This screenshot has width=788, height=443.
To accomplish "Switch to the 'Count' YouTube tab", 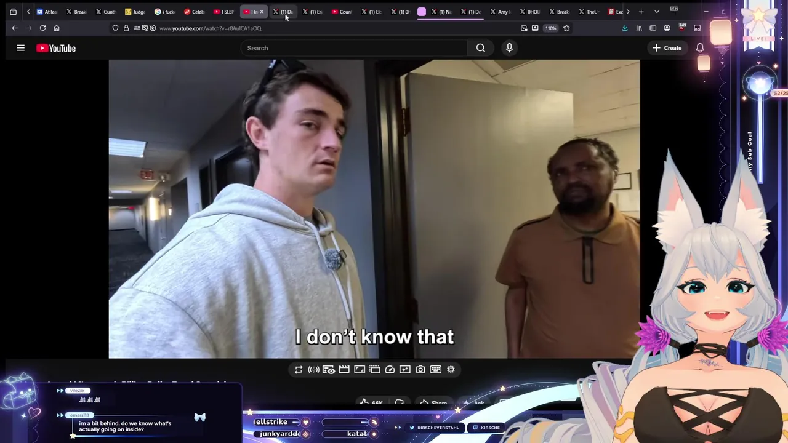I will point(342,12).
